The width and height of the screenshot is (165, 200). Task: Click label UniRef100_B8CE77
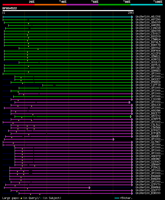coord(148,114)
